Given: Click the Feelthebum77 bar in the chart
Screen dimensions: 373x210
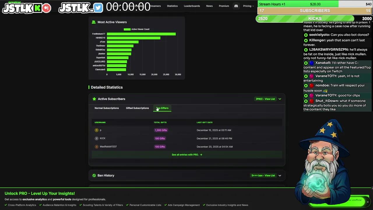Looking at the screenshot, I should pos(141,34).
